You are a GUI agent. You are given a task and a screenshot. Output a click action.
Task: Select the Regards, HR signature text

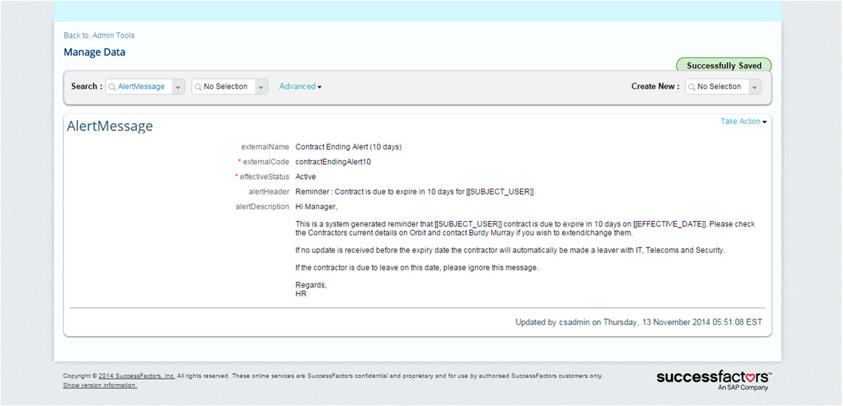click(x=311, y=290)
